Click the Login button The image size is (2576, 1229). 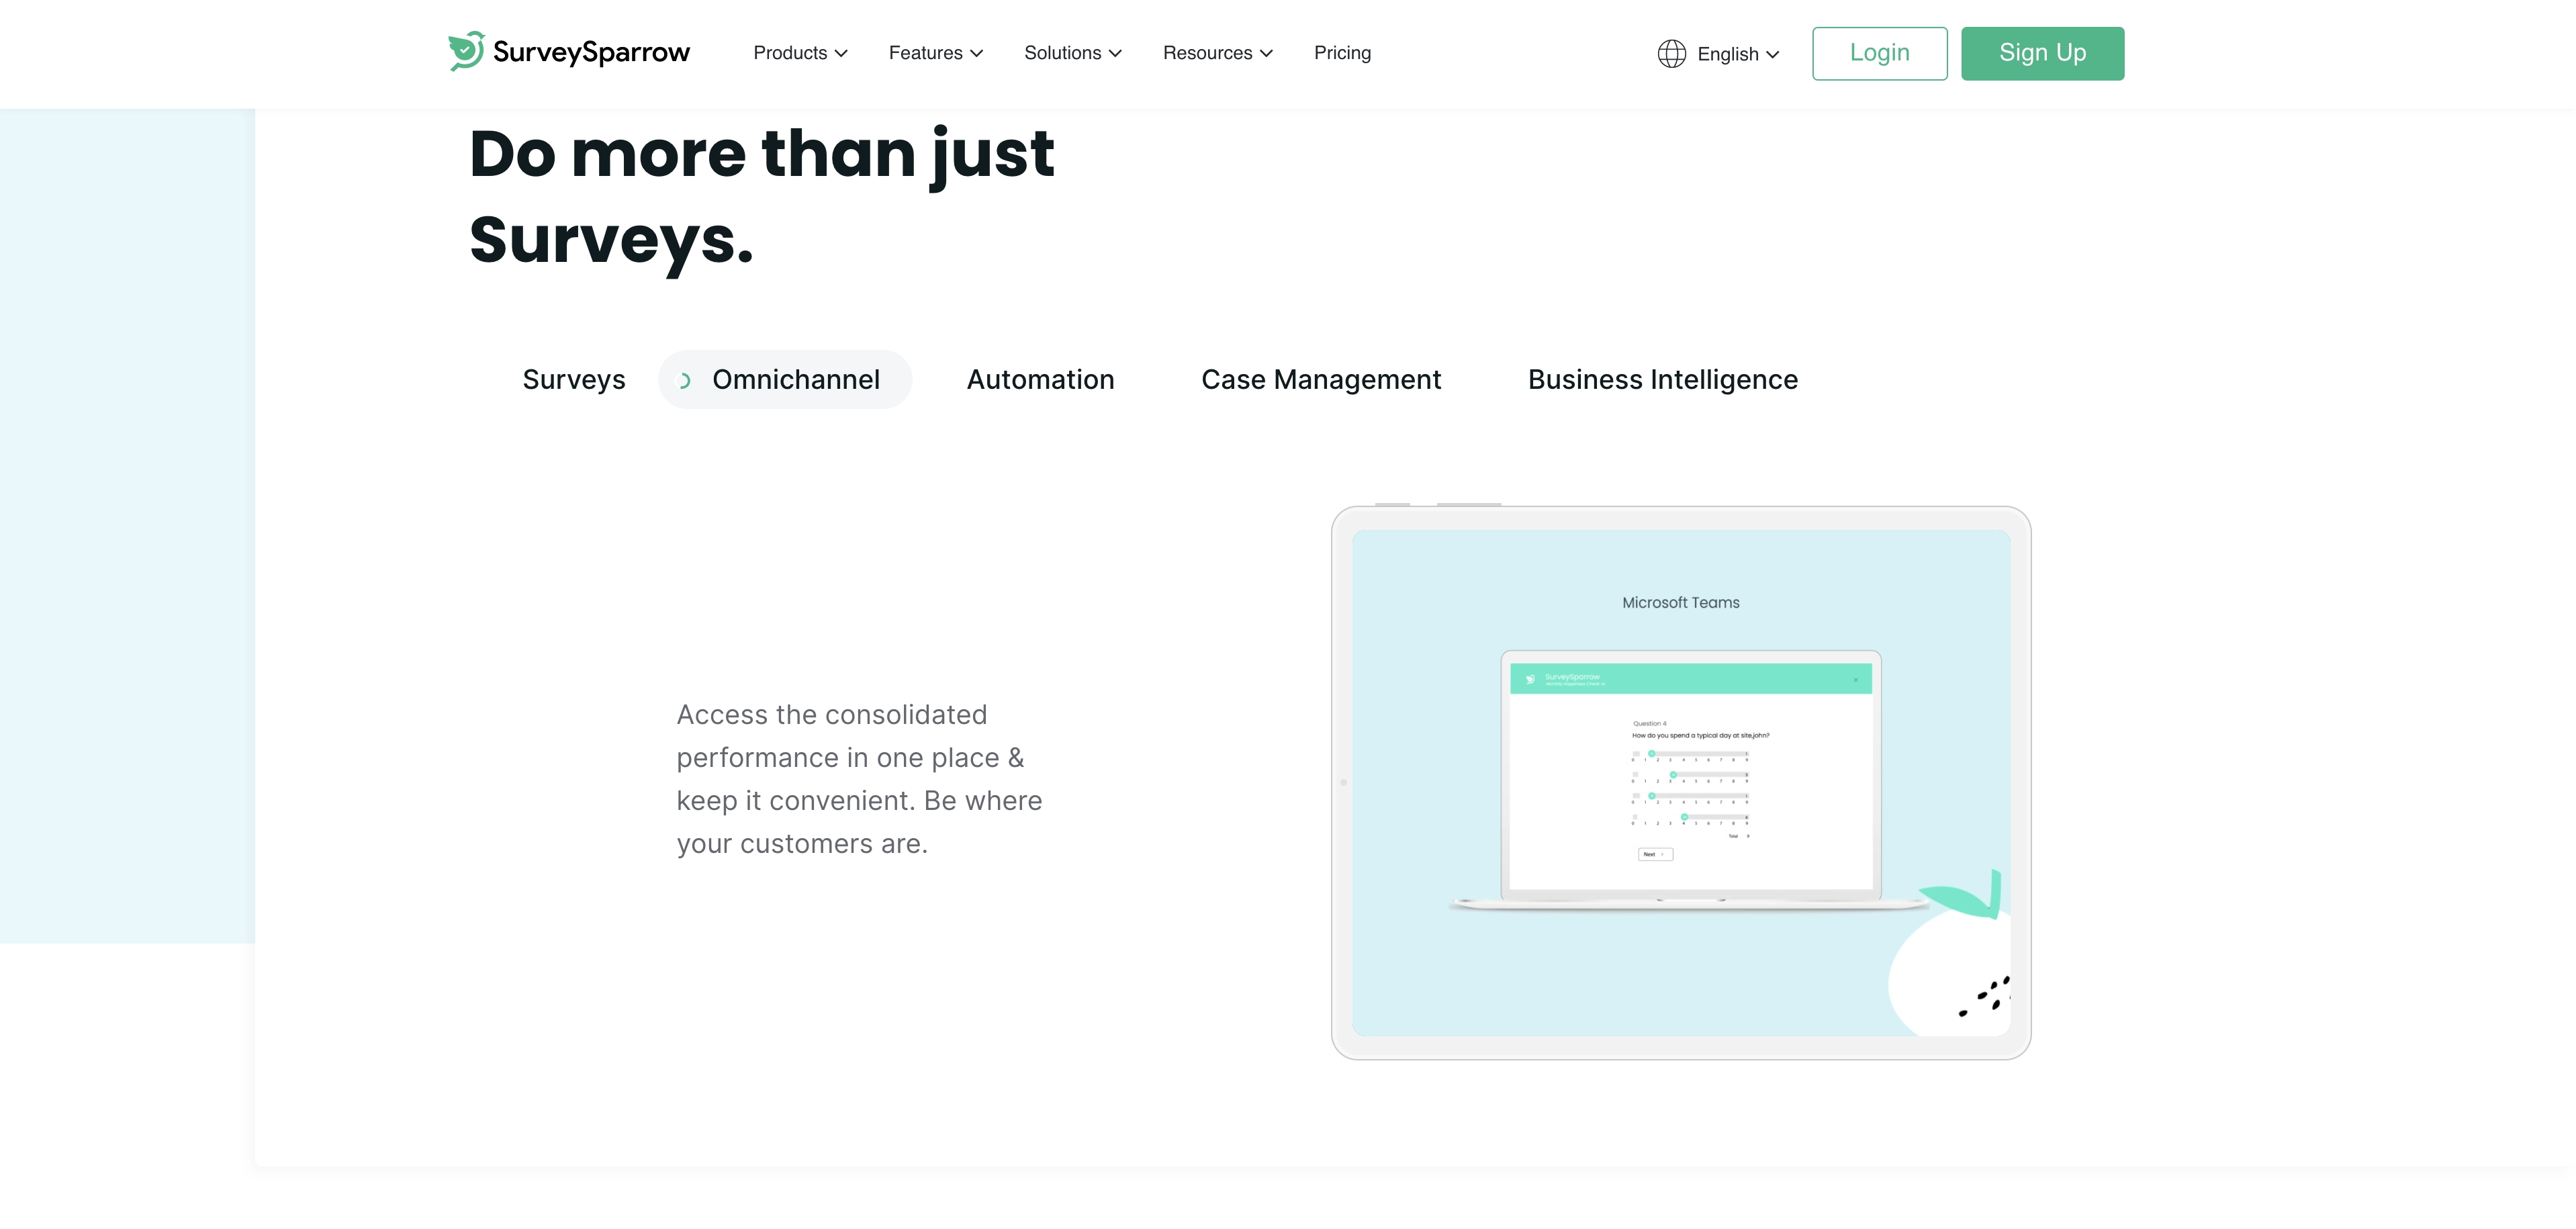[1880, 52]
